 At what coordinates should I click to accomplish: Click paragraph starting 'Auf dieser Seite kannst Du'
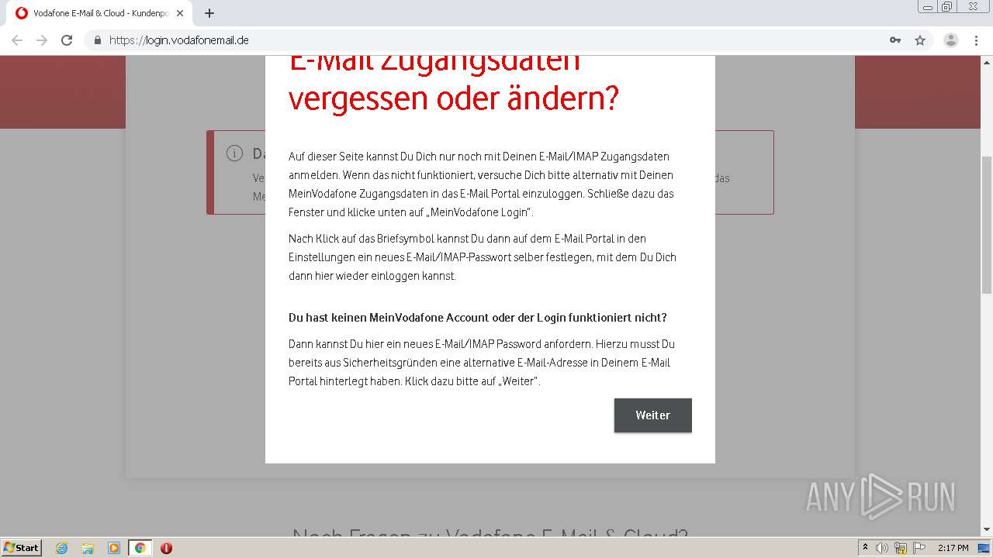481,184
